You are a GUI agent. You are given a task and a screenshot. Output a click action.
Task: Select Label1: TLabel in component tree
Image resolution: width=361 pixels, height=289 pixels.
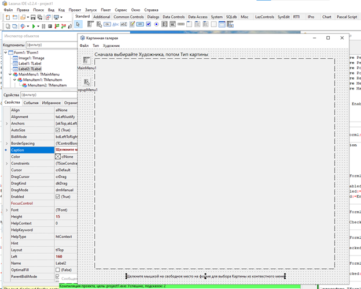click(x=30, y=63)
